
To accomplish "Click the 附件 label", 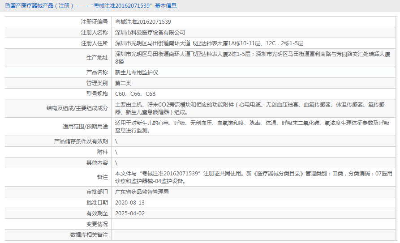I will click(x=103, y=152).
